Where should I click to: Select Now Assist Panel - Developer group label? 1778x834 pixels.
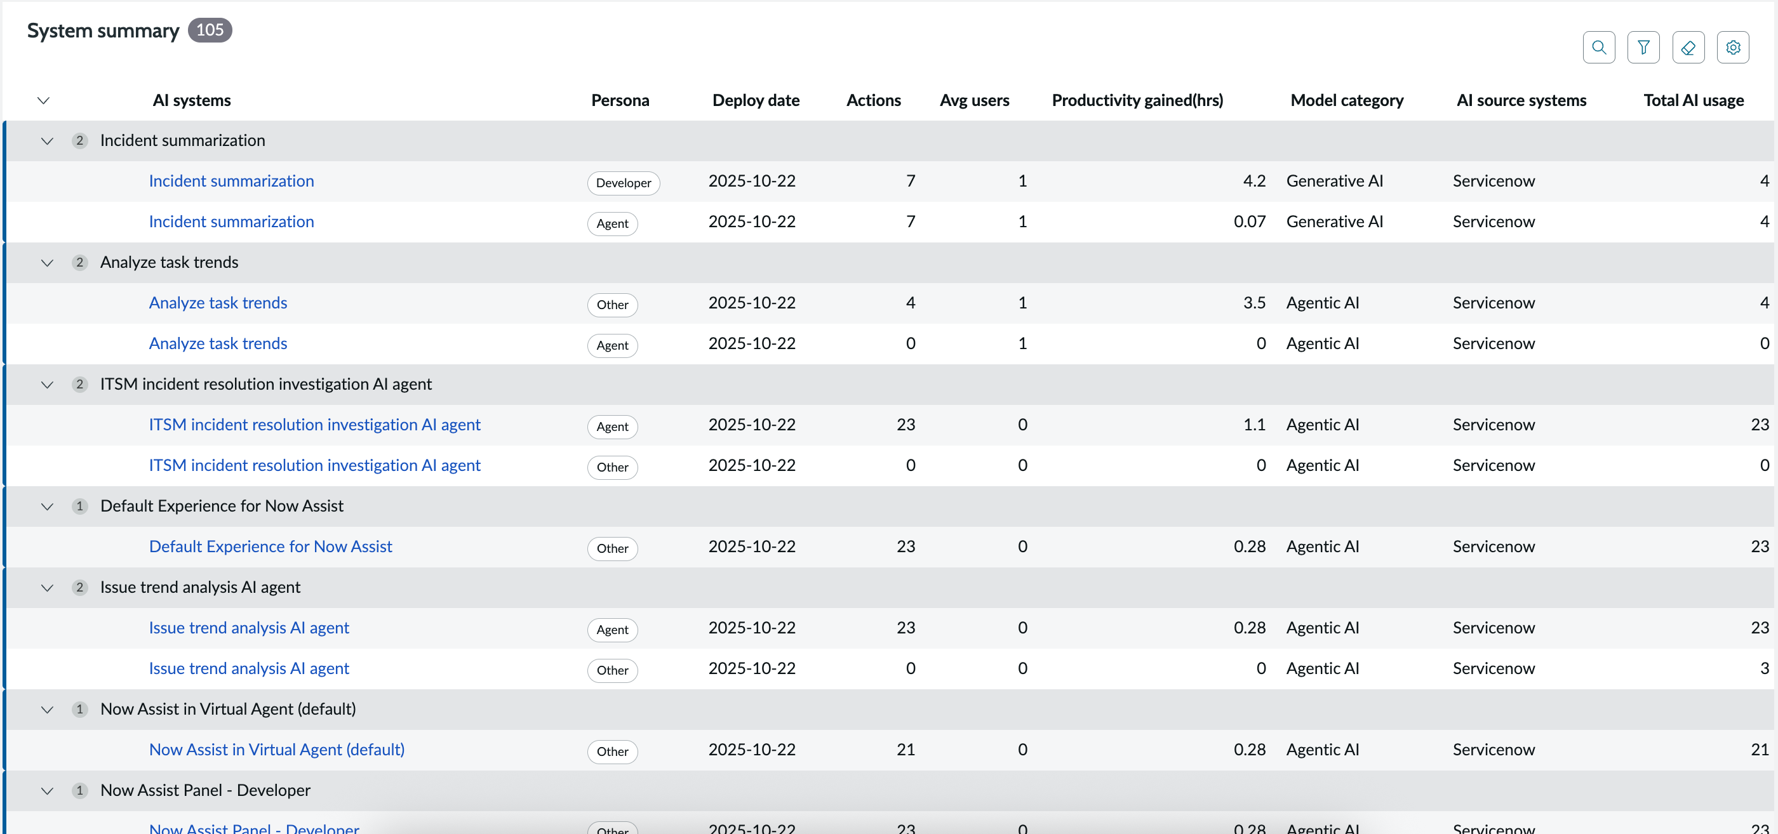point(205,791)
